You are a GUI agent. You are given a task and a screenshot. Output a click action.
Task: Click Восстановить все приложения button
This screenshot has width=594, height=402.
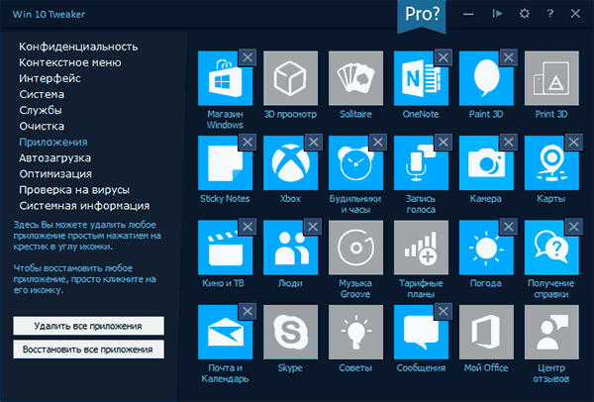pos(88,350)
